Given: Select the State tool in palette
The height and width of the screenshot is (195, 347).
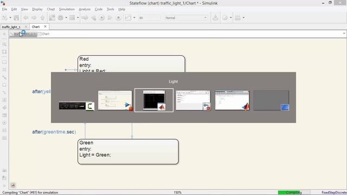Looking at the screenshot, I should point(4,62).
